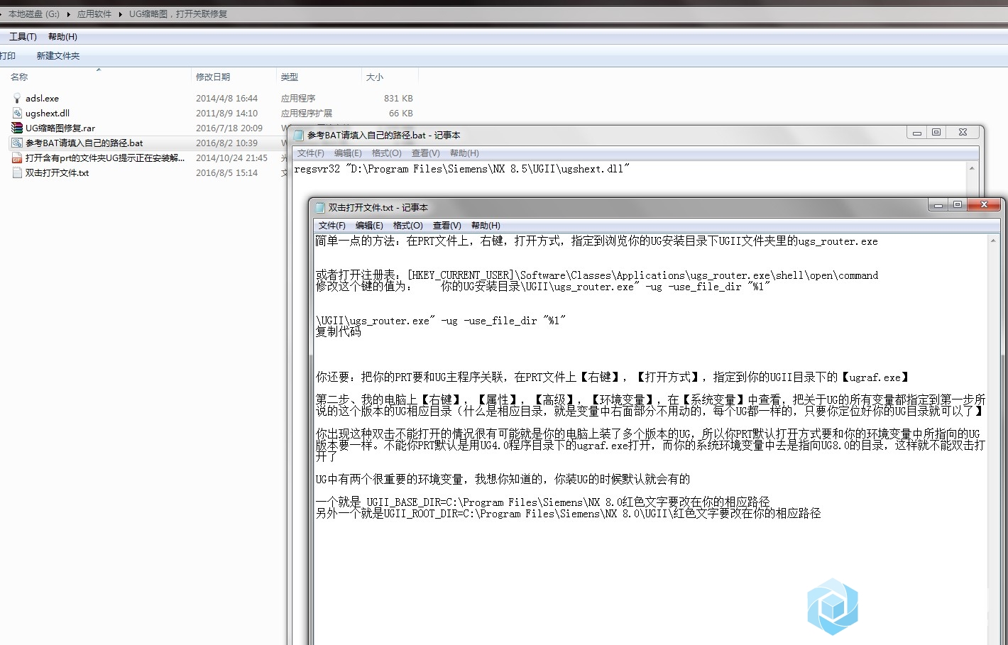Open 查看(V) menu in 双击打开文件.txt Notepad
This screenshot has height=645, width=1008.
click(x=447, y=226)
